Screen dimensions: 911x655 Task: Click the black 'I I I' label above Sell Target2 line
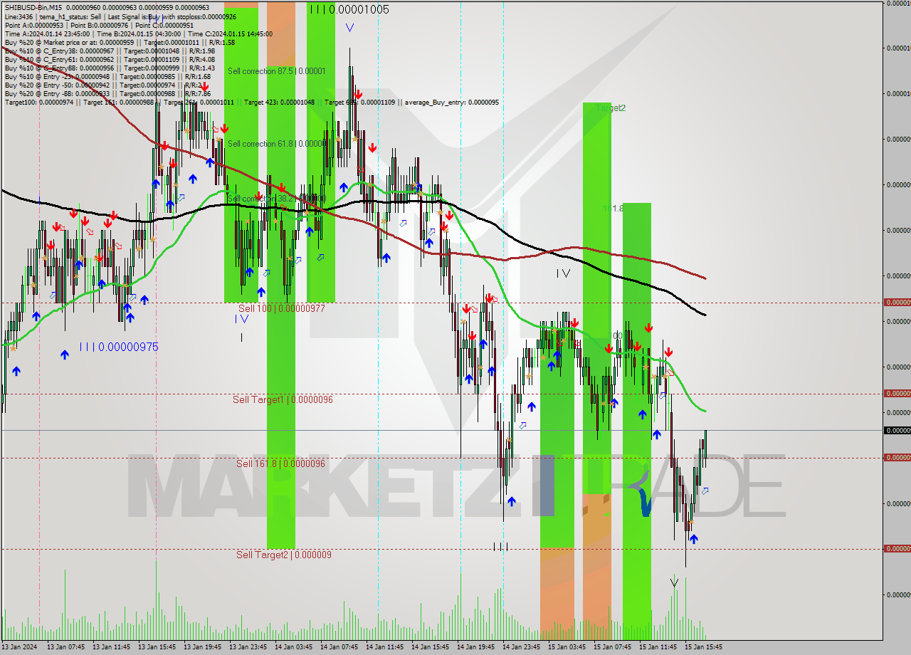tap(500, 546)
